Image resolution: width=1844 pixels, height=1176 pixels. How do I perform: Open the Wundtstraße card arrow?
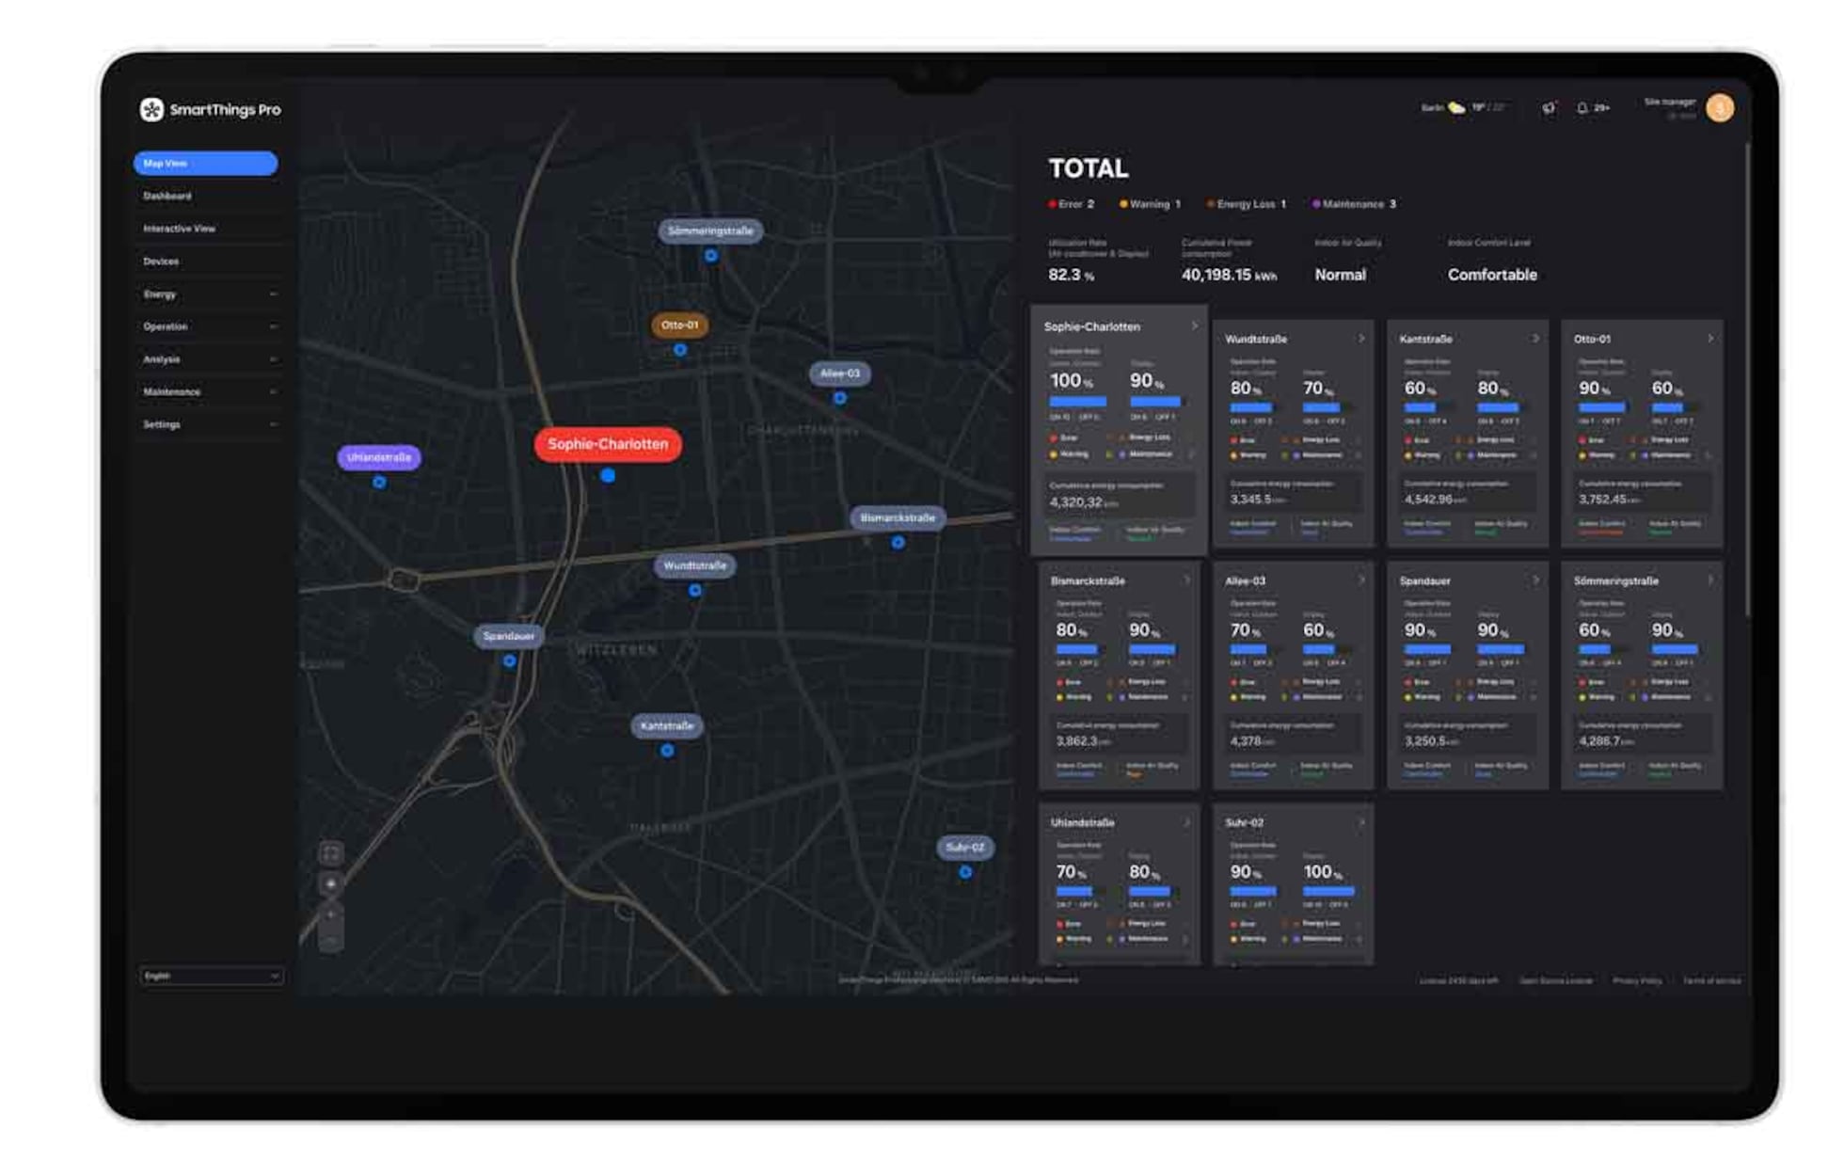pos(1361,339)
